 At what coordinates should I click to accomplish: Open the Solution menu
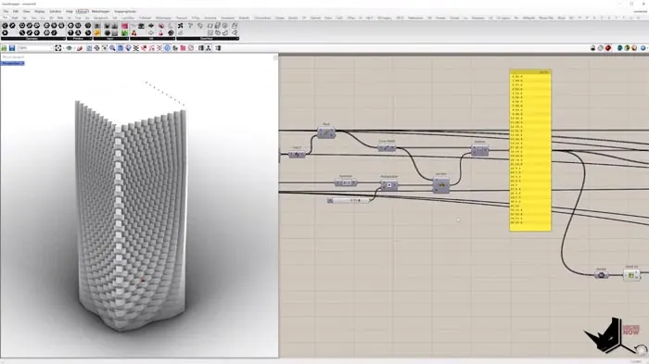point(55,12)
